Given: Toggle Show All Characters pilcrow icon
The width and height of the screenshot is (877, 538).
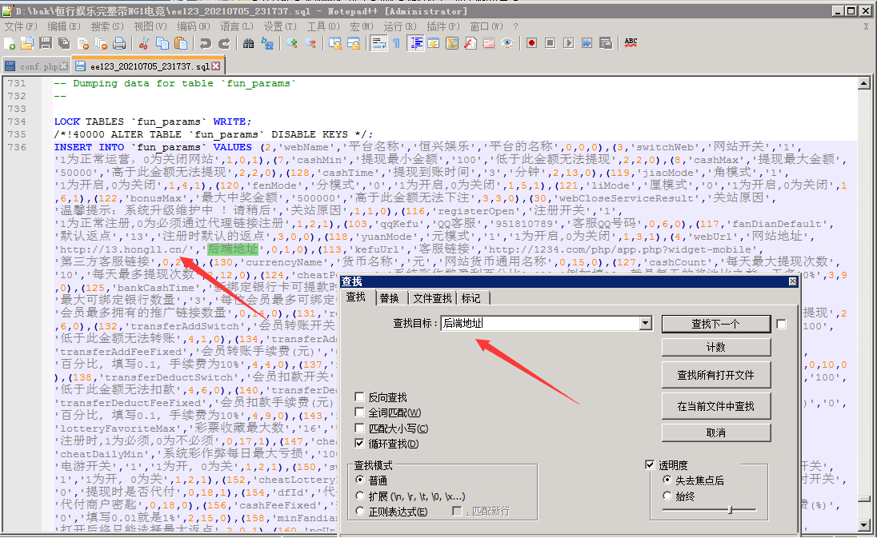Looking at the screenshot, I should (x=397, y=44).
